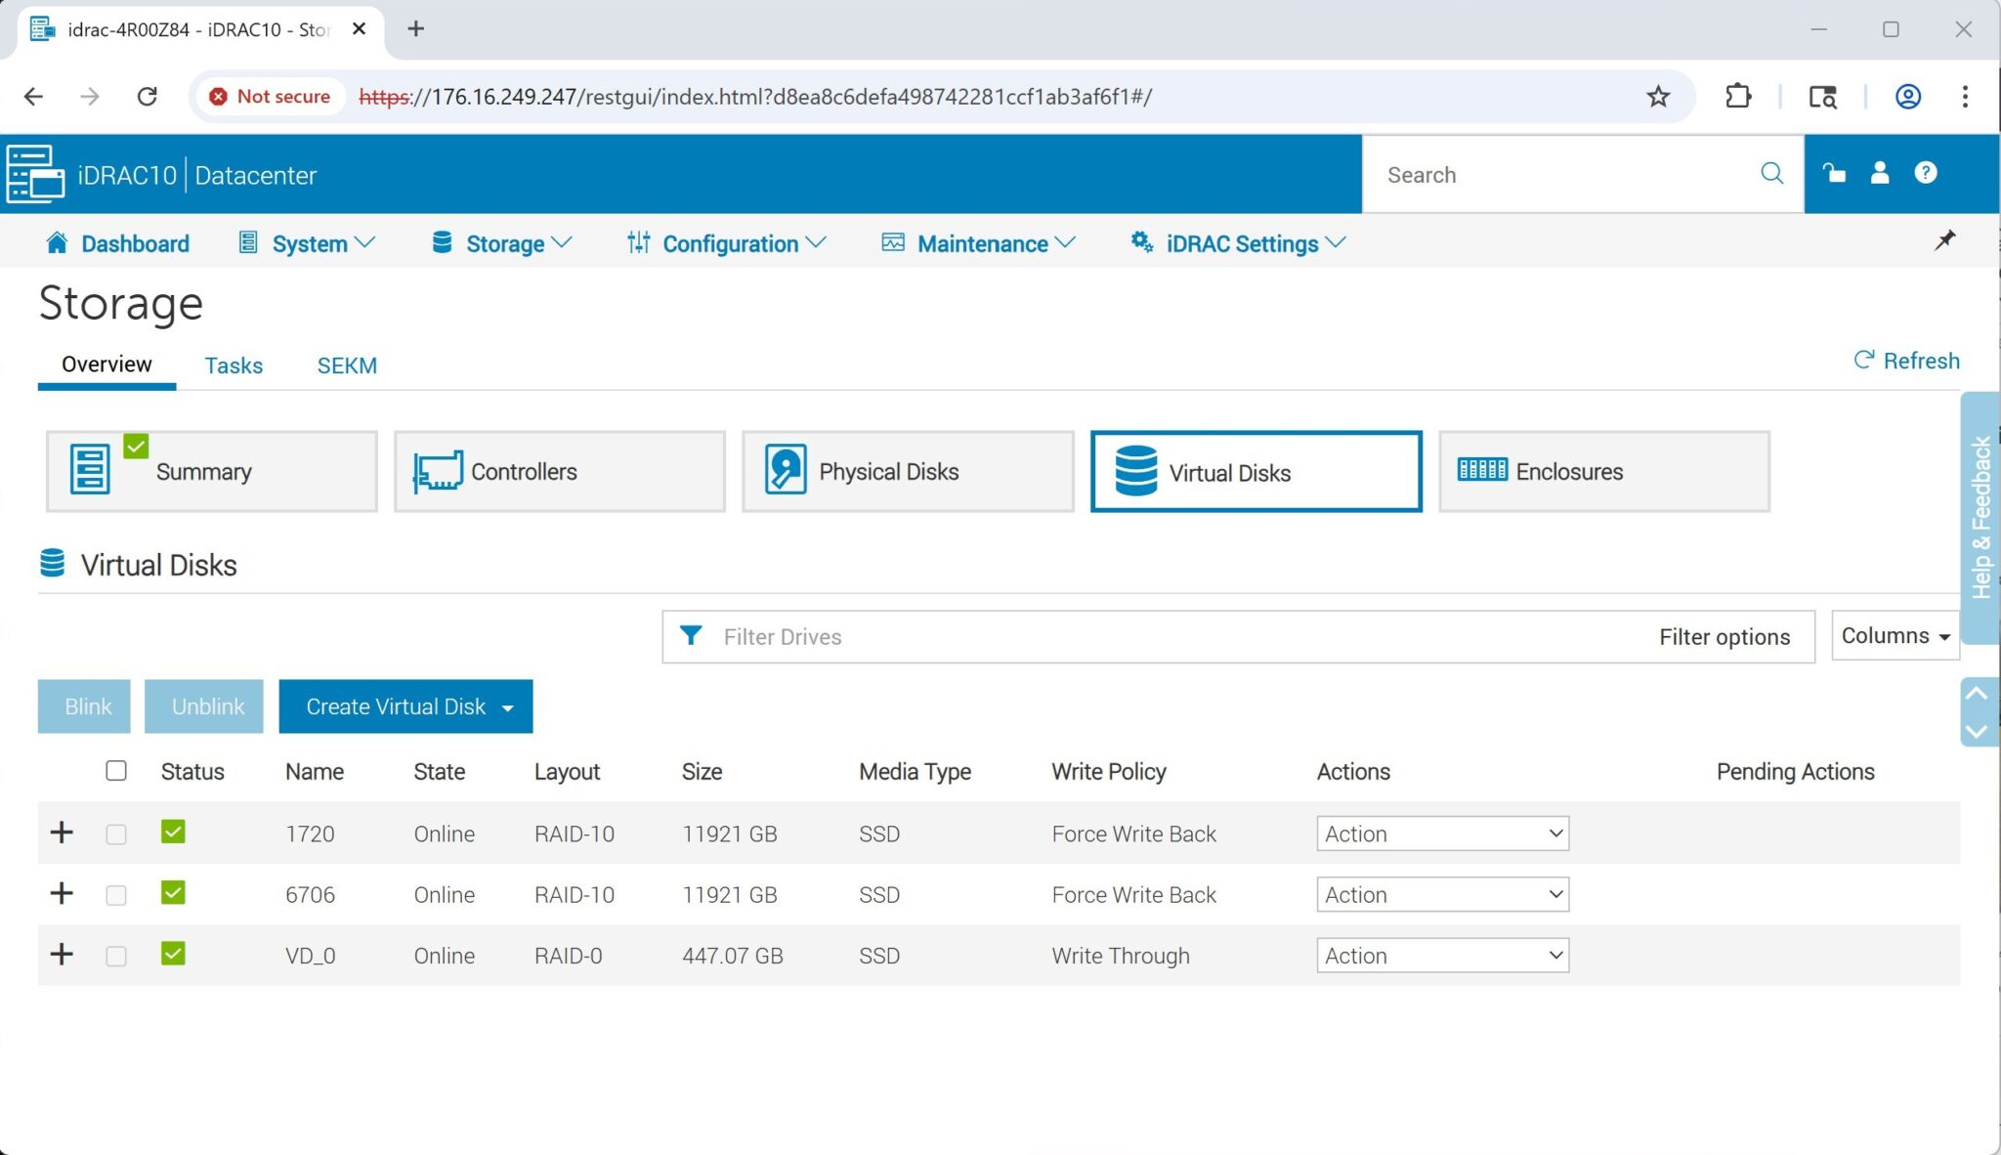Check the select-all checkbox in table header

pyautogui.click(x=116, y=771)
